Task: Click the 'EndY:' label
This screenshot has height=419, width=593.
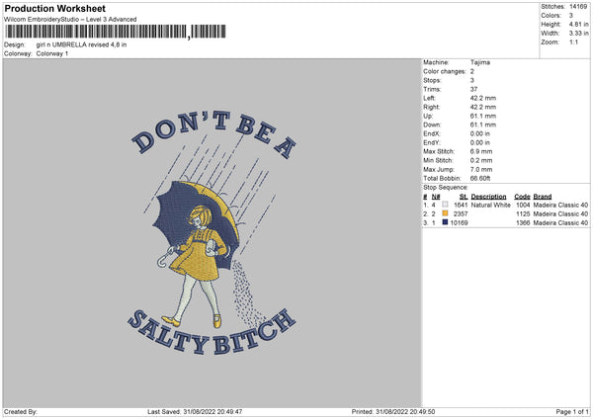Action: (x=432, y=142)
